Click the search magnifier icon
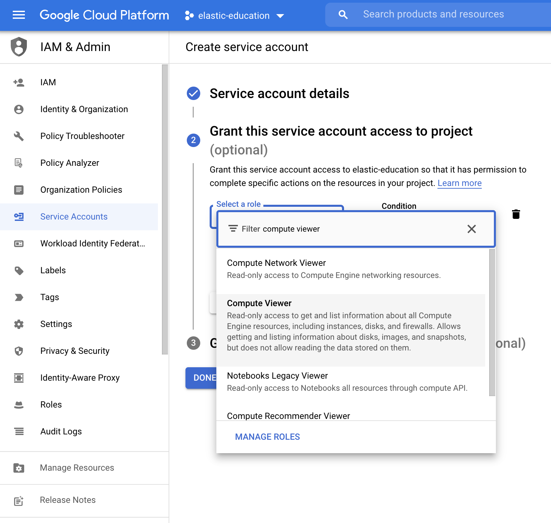The width and height of the screenshot is (551, 523). coord(343,14)
